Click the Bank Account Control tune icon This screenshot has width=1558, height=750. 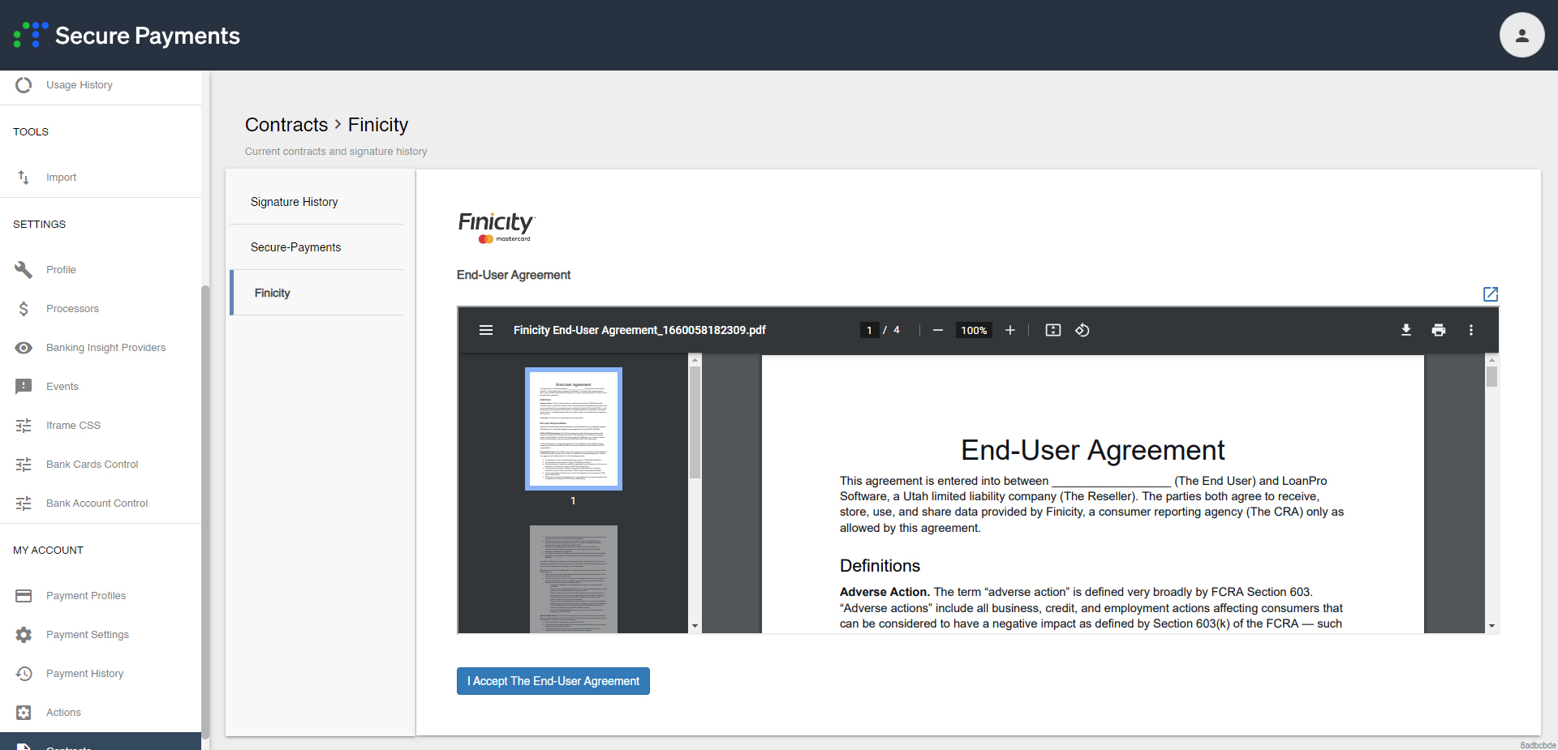click(x=24, y=504)
